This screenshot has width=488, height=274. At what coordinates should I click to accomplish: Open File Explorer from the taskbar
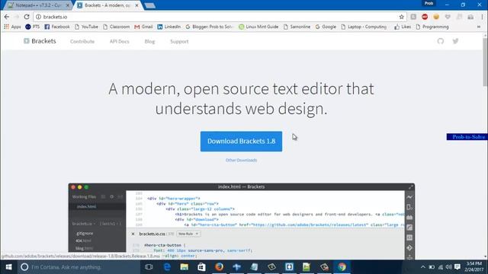185,267
